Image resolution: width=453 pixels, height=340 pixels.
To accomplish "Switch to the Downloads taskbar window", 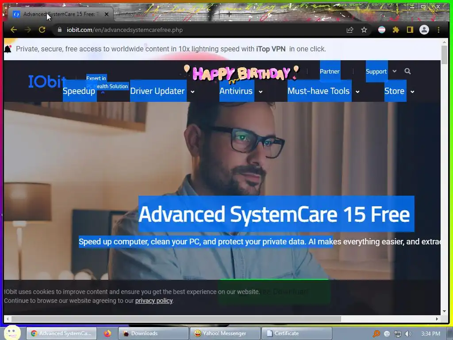I will (153, 333).
